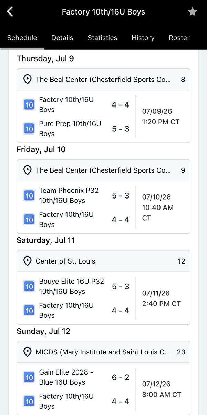This screenshot has height=415, width=207.
Task: Tap the back arrow icon
Action: [x=10, y=12]
